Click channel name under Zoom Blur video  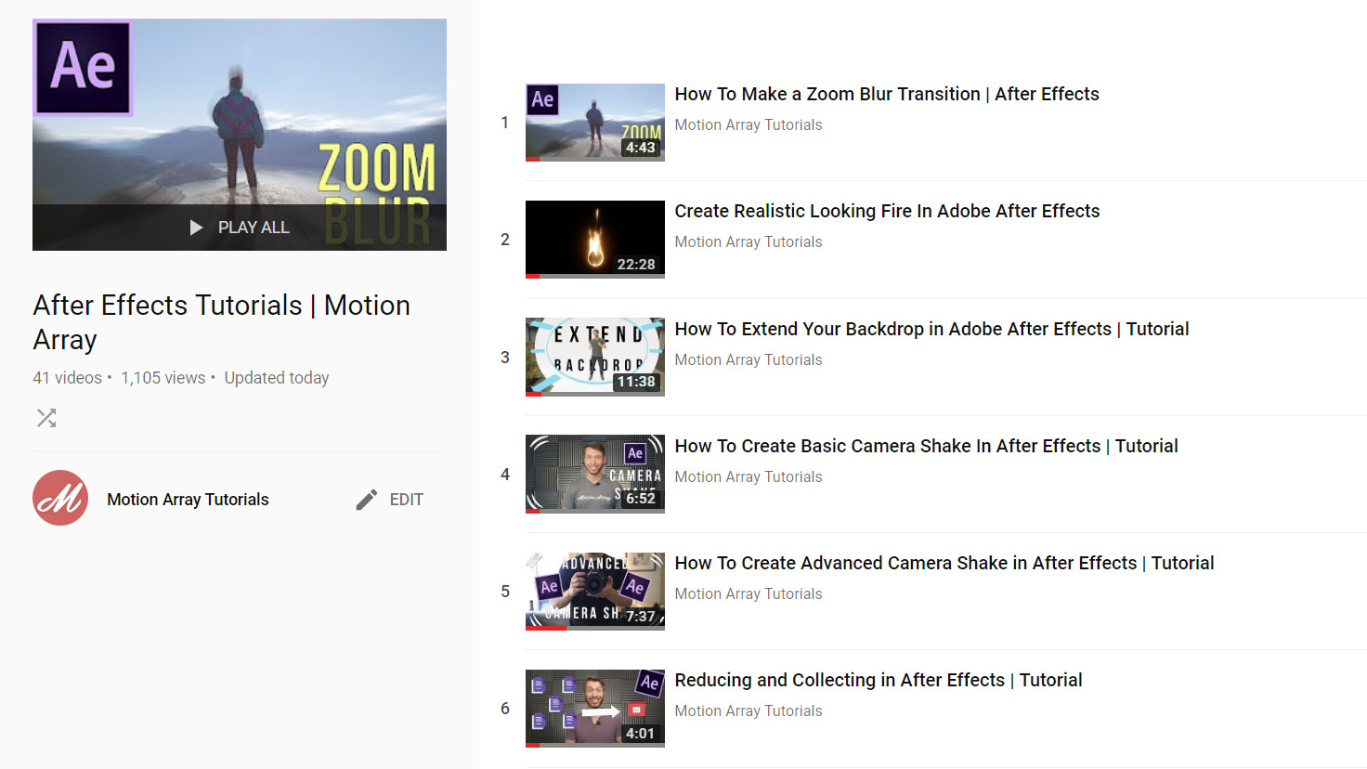click(x=749, y=124)
